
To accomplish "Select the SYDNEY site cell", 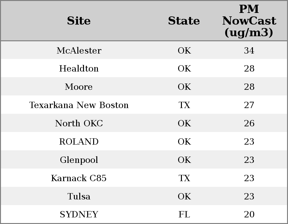I will 79,215.
